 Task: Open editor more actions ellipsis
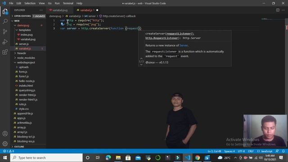point(283,10)
